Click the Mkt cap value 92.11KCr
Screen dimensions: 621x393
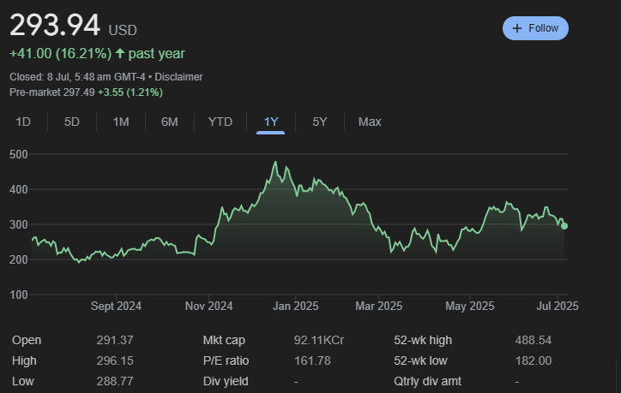[x=319, y=340]
